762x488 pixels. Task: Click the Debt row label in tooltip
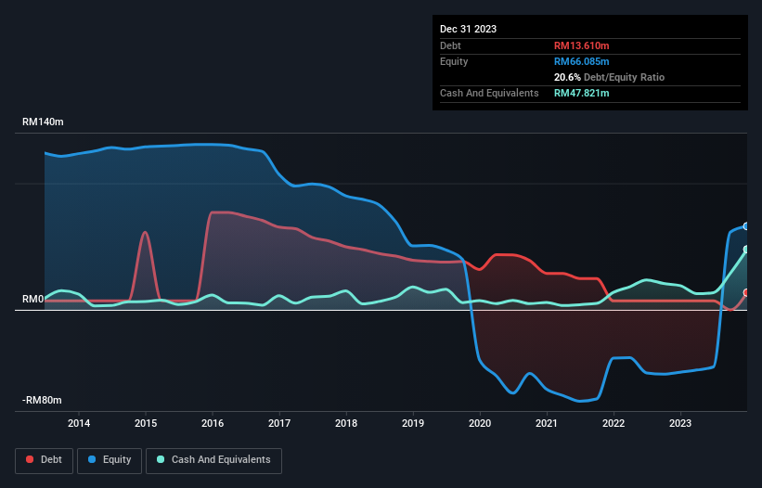[450, 45]
